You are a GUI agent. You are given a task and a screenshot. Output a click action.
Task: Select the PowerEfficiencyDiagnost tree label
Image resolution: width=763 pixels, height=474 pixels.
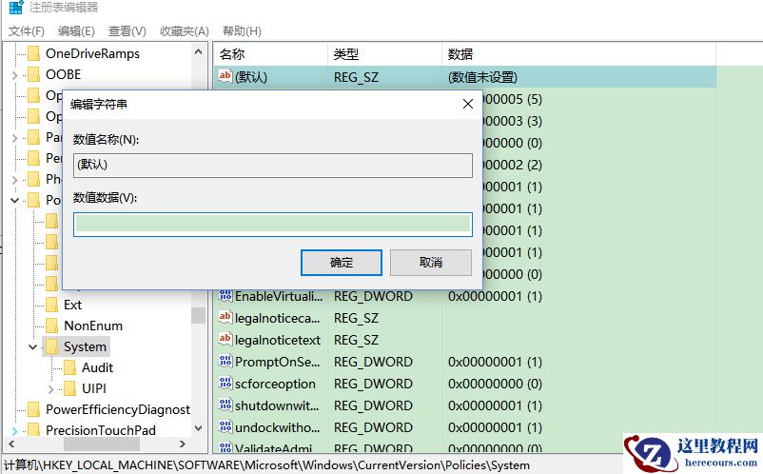[x=118, y=410]
